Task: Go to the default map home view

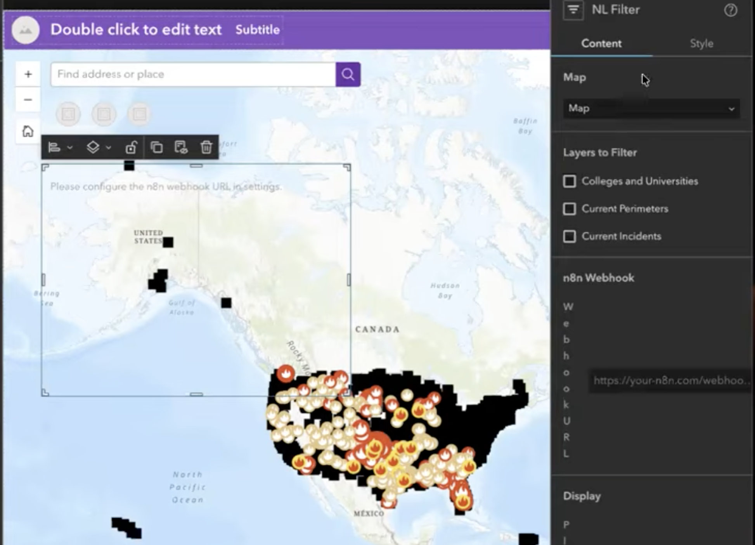Action: pyautogui.click(x=28, y=131)
